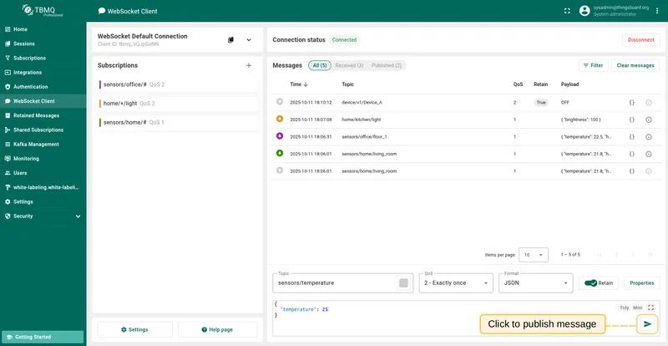The image size is (668, 346).
Task: Select WebSocket Client in sidebar
Action: tap(43, 101)
